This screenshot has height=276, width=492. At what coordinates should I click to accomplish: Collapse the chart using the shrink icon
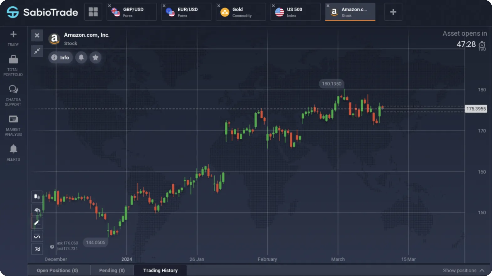coord(37,51)
